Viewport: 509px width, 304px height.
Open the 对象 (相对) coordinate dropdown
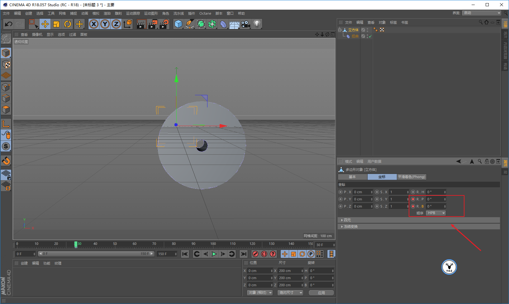tap(260, 293)
